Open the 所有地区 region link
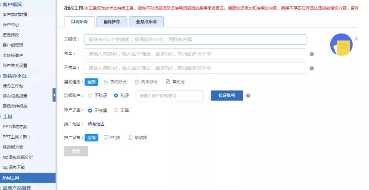This screenshot has width=369, height=190. (x=96, y=124)
